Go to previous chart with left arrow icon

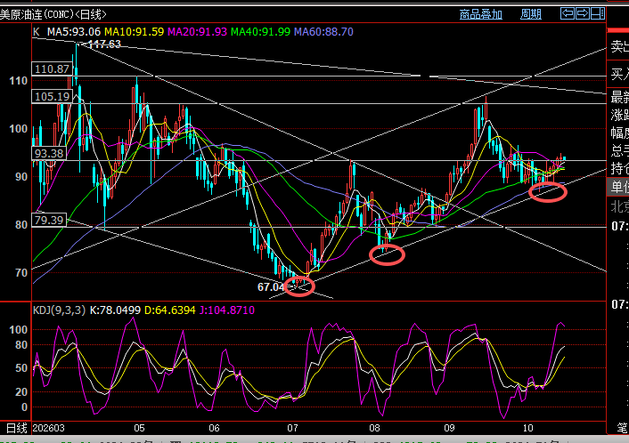568,13
